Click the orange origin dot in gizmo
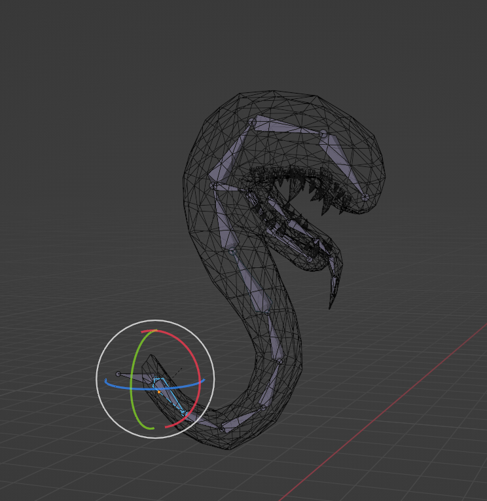 click(x=159, y=392)
